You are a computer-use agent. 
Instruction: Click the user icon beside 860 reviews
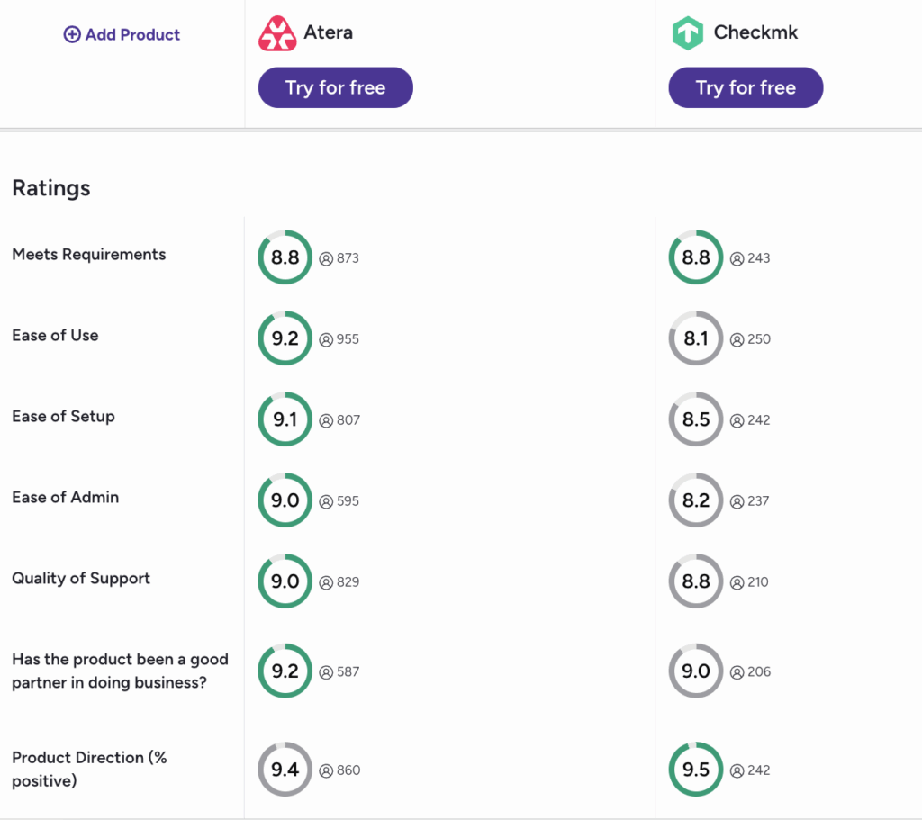[x=326, y=770]
